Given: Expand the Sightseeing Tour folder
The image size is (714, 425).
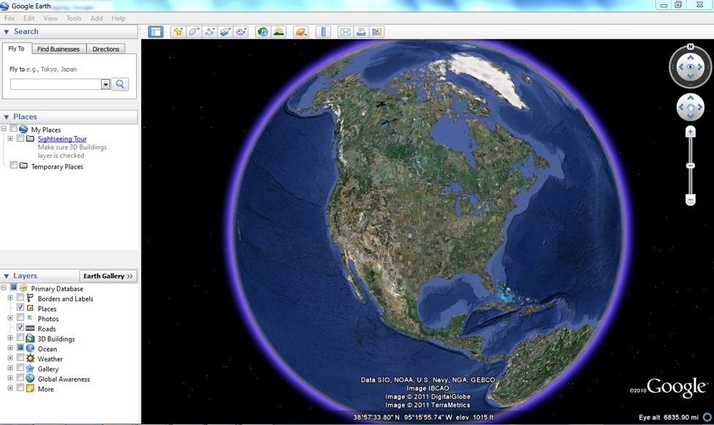Looking at the screenshot, I should click(x=10, y=139).
